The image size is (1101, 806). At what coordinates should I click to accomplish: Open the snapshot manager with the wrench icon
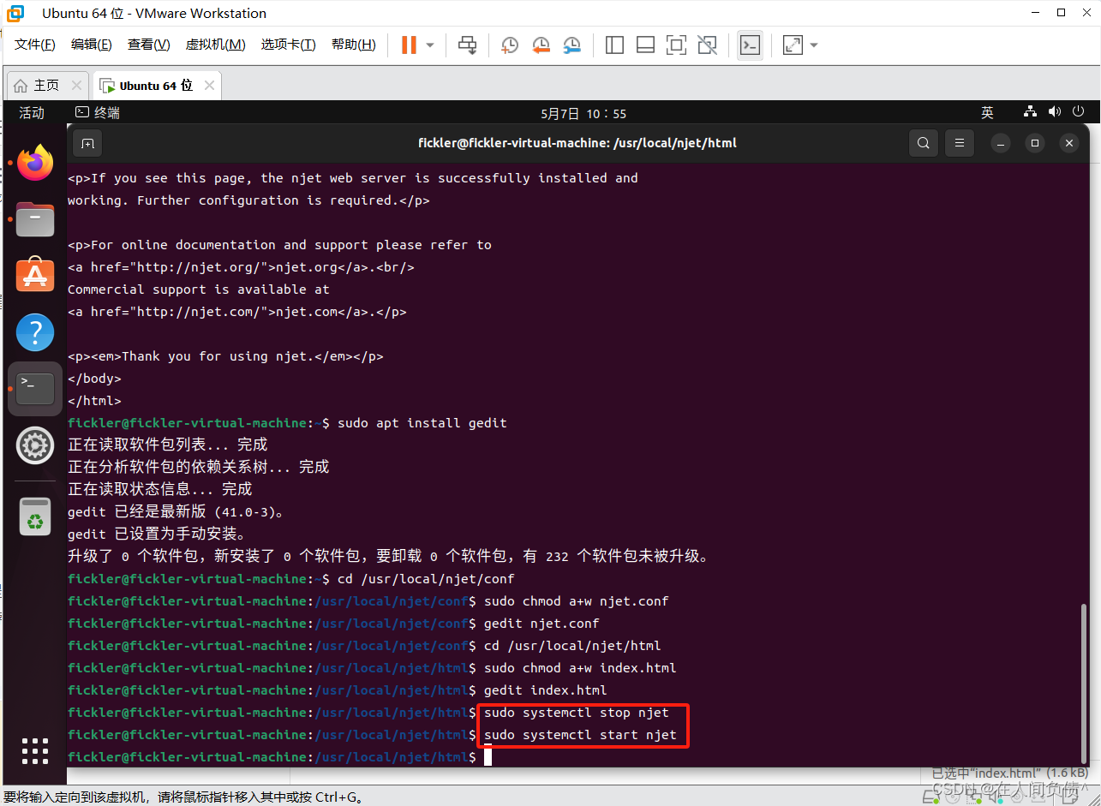pyautogui.click(x=571, y=45)
